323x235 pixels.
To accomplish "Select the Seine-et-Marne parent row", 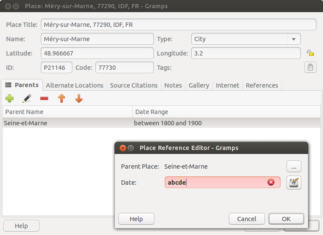I will point(161,123).
